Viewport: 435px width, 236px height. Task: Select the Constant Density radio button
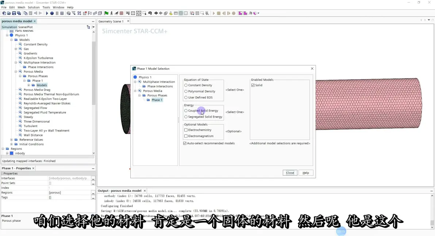pos(186,85)
